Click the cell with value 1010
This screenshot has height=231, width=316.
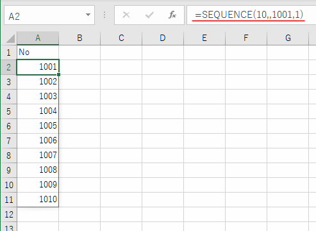pyautogui.click(x=38, y=200)
